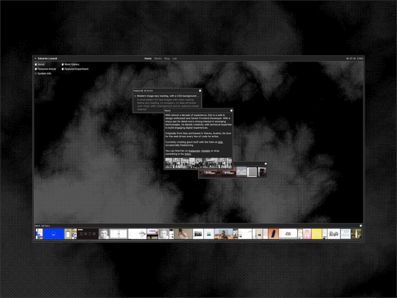Image resolution: width=397 pixels, height=298 pixels.
Task: Select the Home navigation item
Action: [148, 59]
